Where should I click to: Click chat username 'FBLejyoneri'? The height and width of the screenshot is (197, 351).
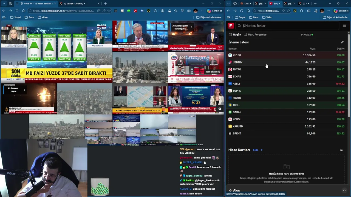(187, 149)
